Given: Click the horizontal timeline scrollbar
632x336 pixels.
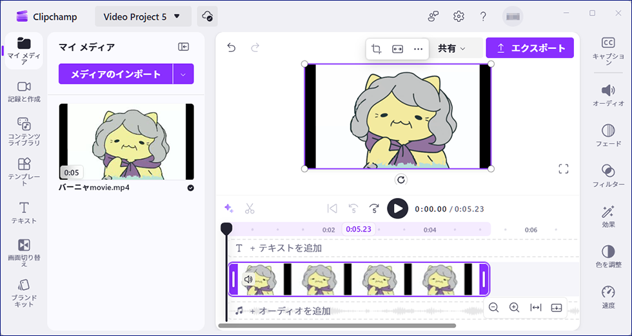Looking at the screenshot, I should (x=337, y=326).
